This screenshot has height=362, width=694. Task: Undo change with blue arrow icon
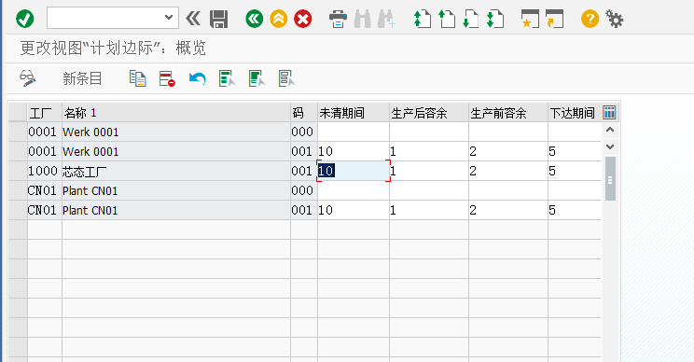pos(198,78)
